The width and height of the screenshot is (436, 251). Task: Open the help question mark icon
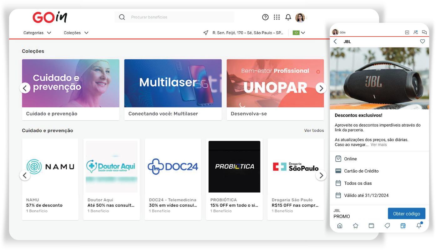coord(265,17)
